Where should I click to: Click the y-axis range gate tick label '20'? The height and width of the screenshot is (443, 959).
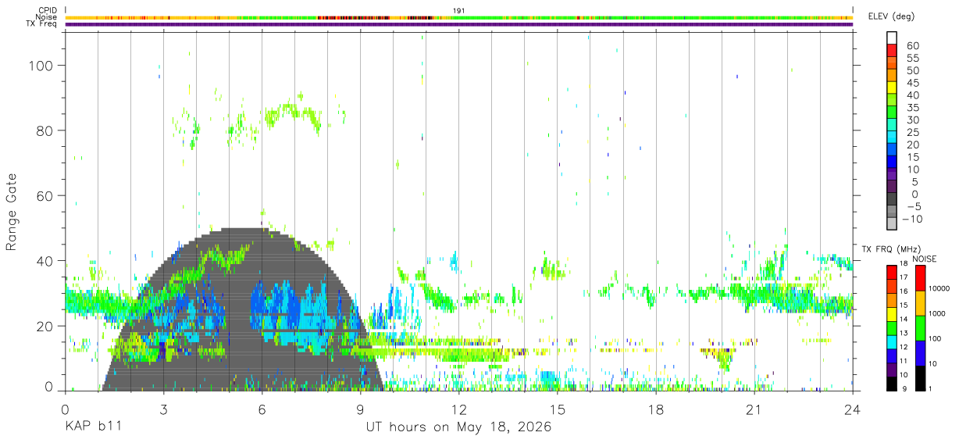point(46,325)
